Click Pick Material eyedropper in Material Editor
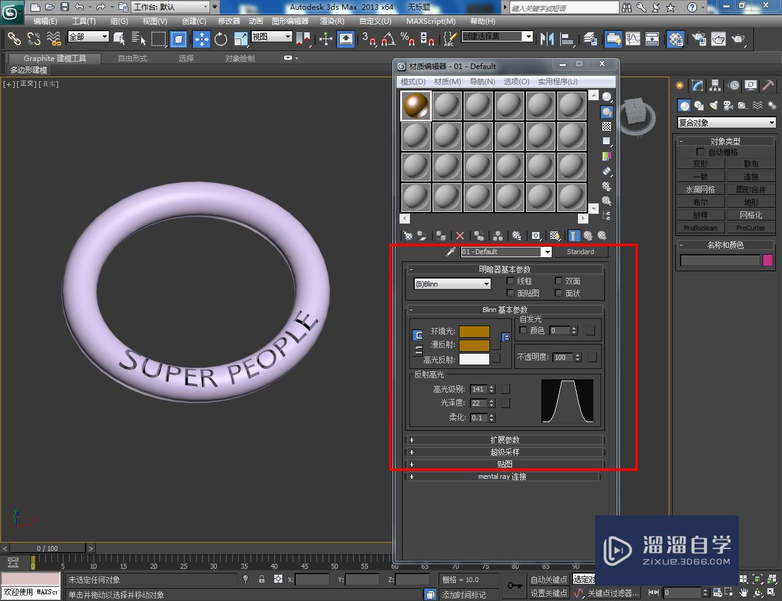The height and width of the screenshot is (601, 782). click(451, 252)
